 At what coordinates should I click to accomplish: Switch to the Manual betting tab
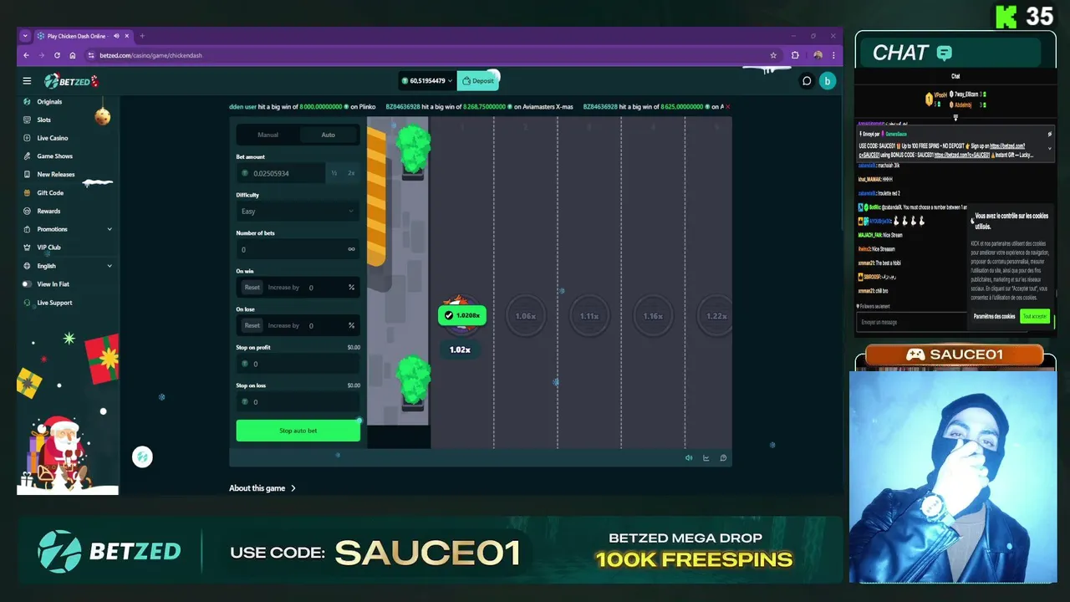pos(267,135)
